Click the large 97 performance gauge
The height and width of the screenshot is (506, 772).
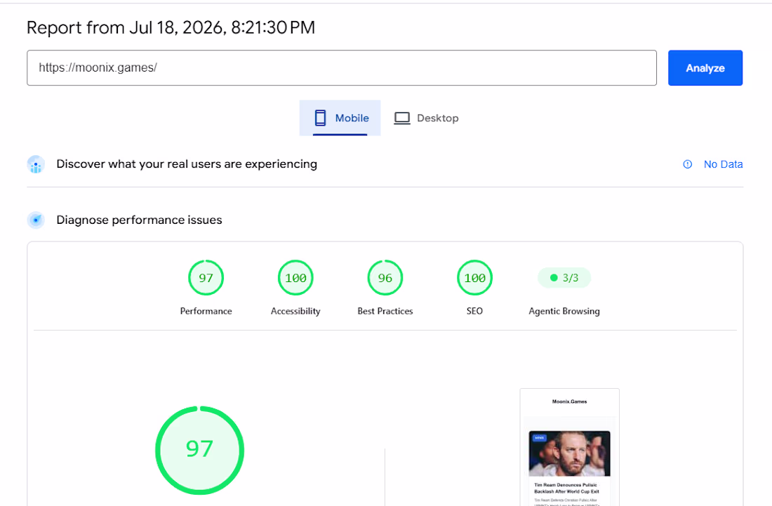199,451
